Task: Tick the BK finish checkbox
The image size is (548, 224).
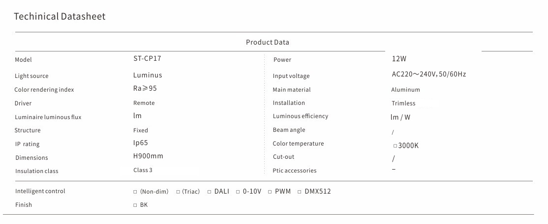Action: pyautogui.click(x=135, y=205)
